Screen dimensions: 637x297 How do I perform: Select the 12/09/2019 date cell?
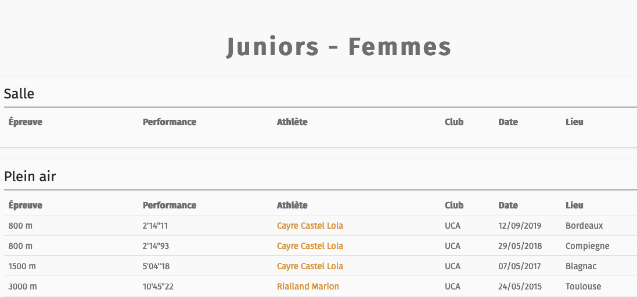click(x=520, y=226)
